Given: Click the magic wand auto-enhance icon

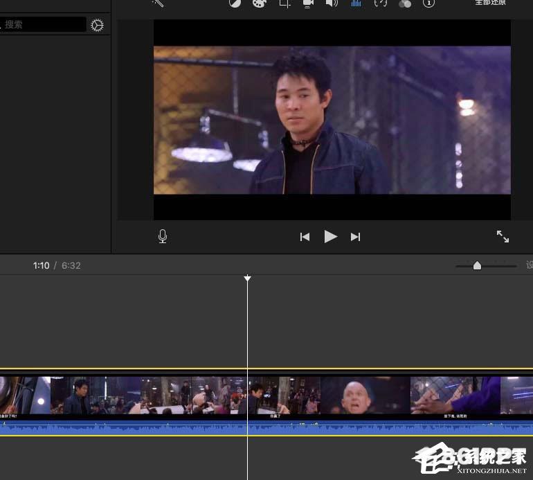Looking at the screenshot, I should 158,3.
